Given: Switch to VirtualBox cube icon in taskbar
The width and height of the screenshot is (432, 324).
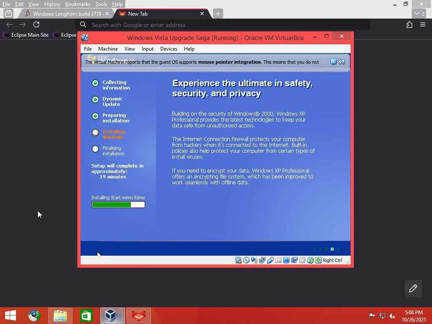Looking at the screenshot, I should point(111,316).
